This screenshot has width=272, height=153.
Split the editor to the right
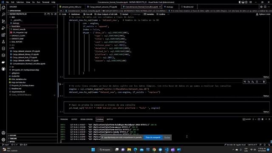(265, 7)
